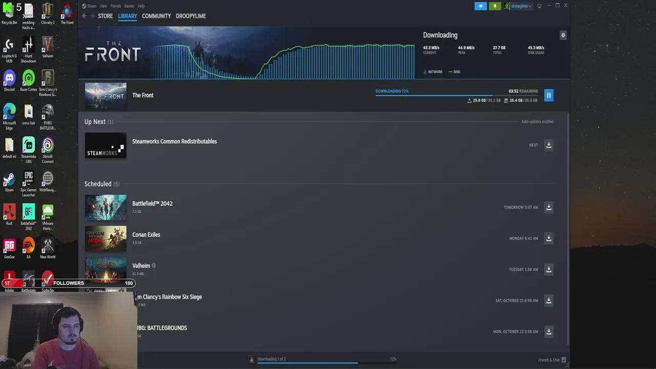Open Battlefield 2042 thumbnail
Screen dimensions: 656x369
tap(106, 208)
